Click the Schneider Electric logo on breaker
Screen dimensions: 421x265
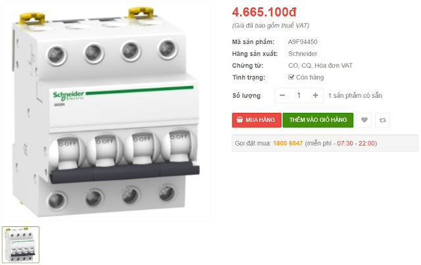click(68, 95)
